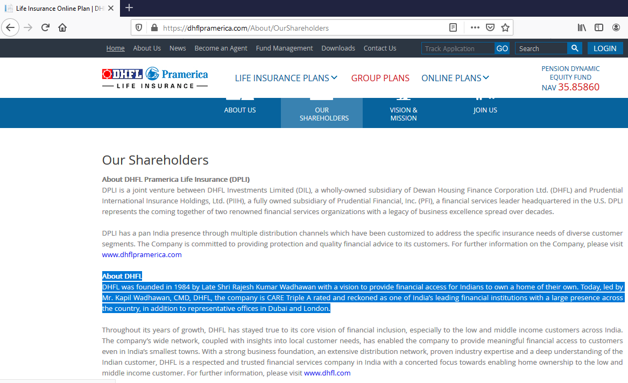The image size is (628, 383).
Task: Open the Library icon in toolbar
Action: point(582,27)
